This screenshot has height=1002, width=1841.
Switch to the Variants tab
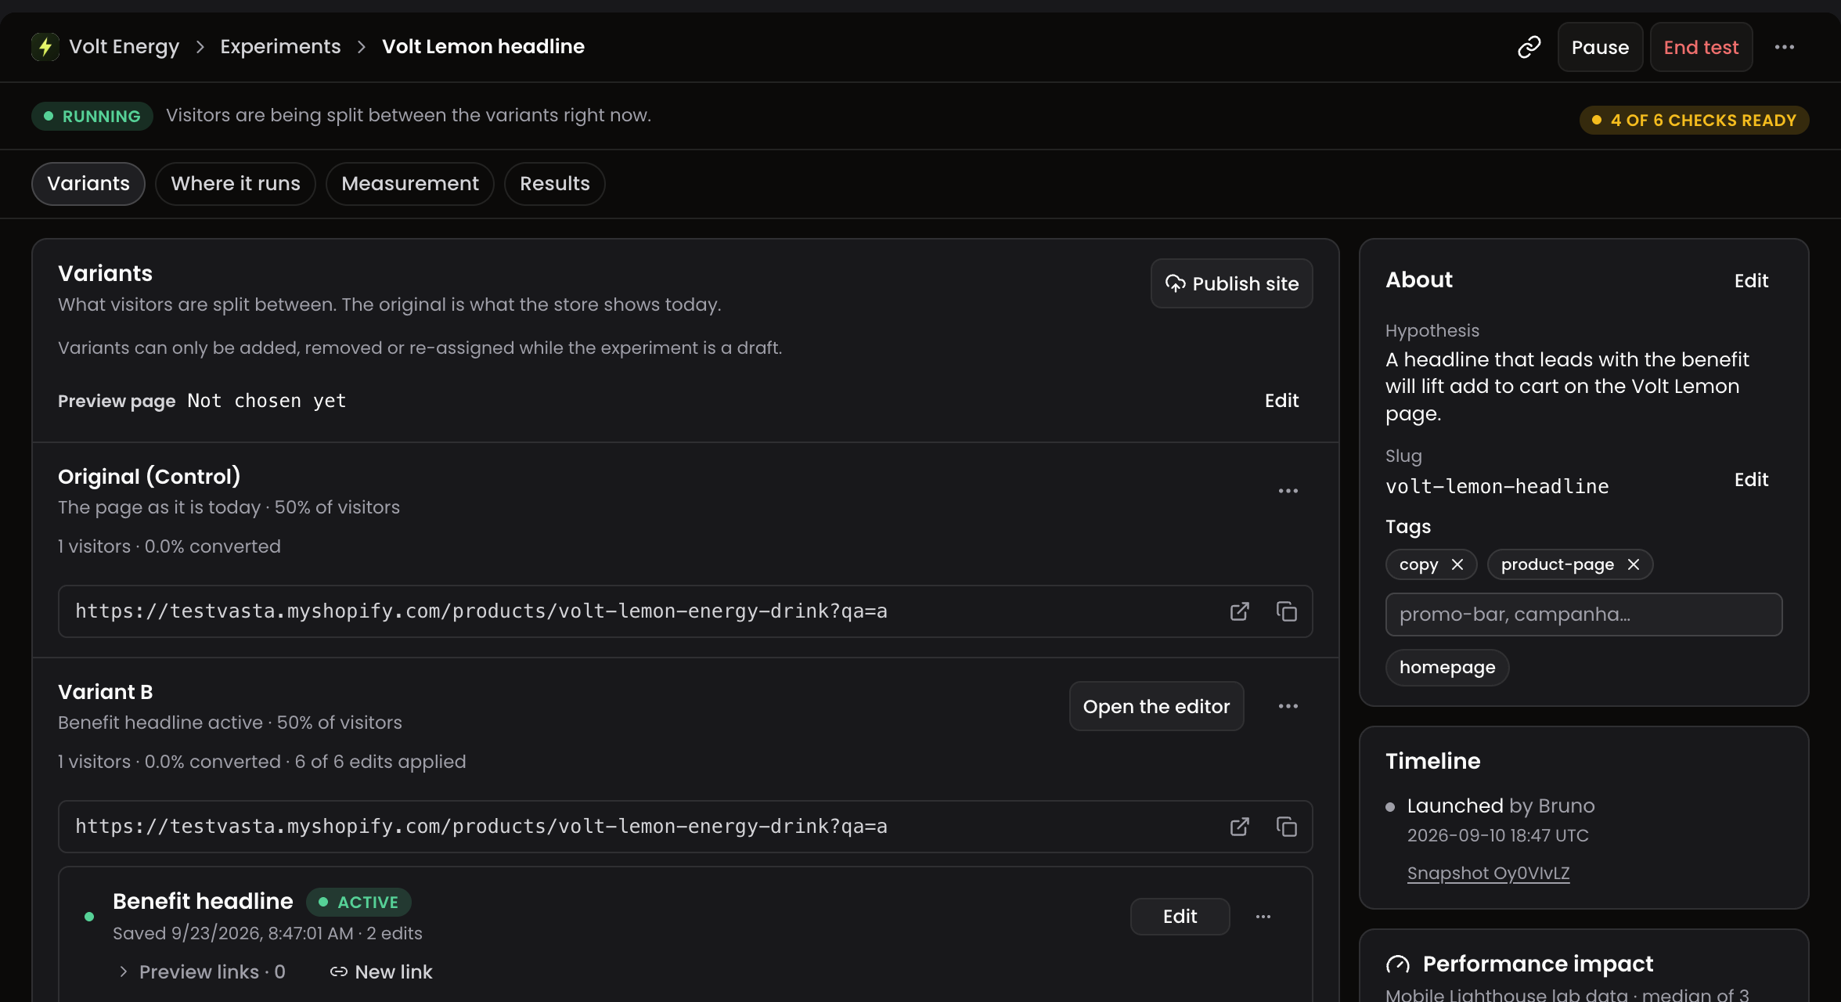tap(88, 184)
